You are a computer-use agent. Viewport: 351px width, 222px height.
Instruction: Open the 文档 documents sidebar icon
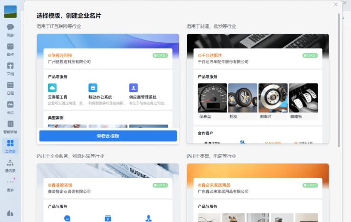coord(10,69)
